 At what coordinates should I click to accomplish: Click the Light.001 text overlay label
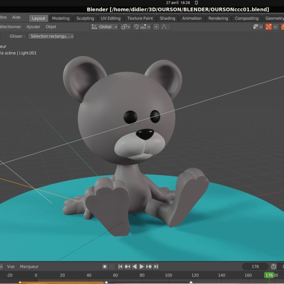tap(28, 53)
